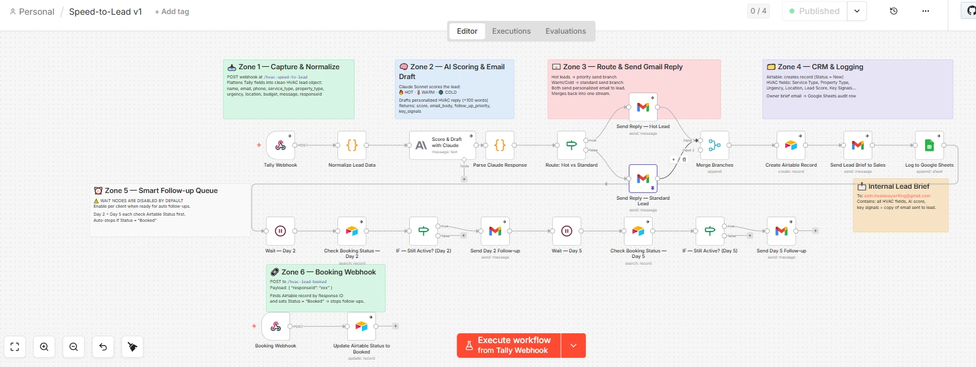Select the Wait — Day 5 node
This screenshot has height=367, width=976.
567,231
